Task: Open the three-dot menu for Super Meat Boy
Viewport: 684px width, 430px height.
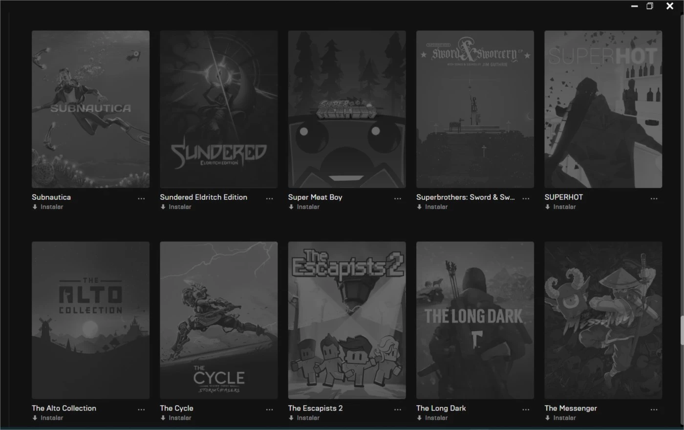Action: [x=398, y=198]
